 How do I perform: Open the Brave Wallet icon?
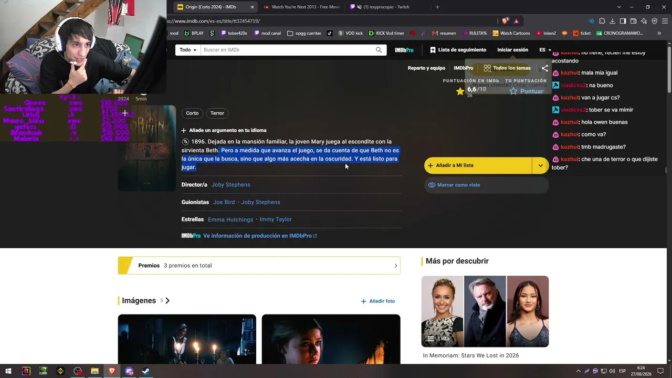point(633,21)
